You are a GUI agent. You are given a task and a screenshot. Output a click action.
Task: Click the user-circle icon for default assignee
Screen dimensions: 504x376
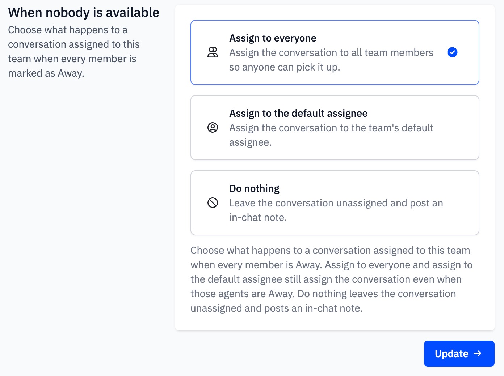coord(213,128)
